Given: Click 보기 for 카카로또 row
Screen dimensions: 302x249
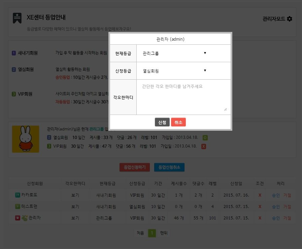Looking at the screenshot, I should pyautogui.click(x=75, y=195).
